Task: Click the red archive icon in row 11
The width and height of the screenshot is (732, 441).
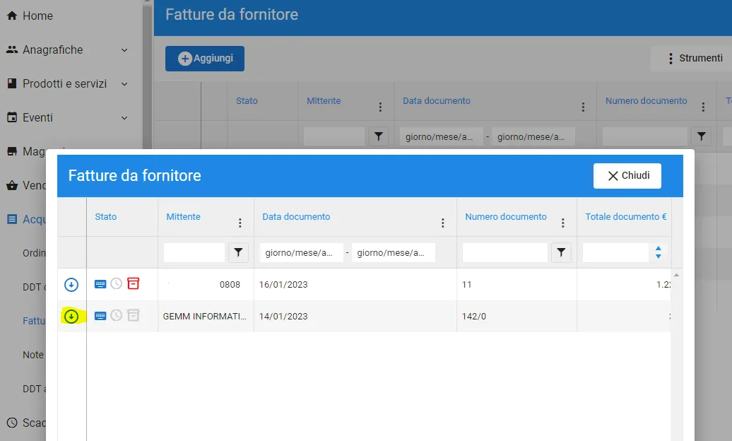Action: tap(133, 283)
